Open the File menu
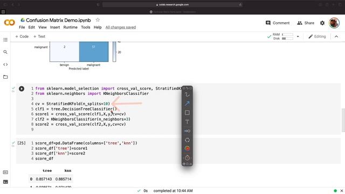 pos(22,27)
